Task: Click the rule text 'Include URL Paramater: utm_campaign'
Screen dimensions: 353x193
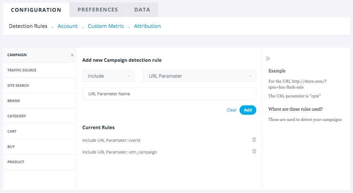Action: click(120, 152)
